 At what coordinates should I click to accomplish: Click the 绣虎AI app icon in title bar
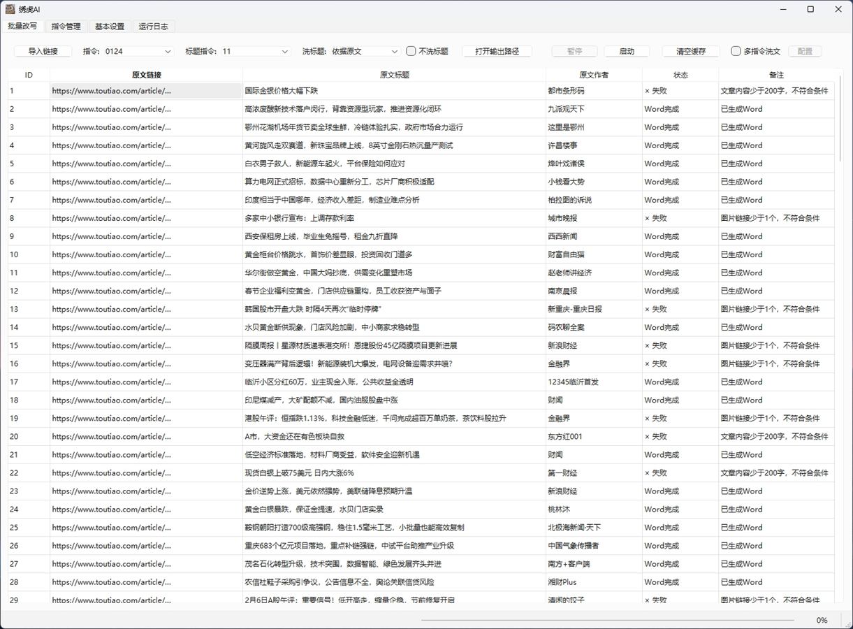11,9
